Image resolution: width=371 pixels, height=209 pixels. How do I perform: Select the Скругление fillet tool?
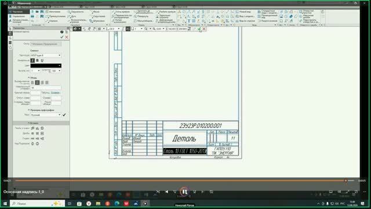(x=97, y=16)
